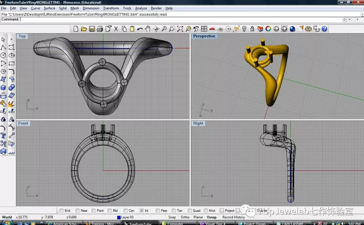Click the Undo arrow icon

coord(140,29)
